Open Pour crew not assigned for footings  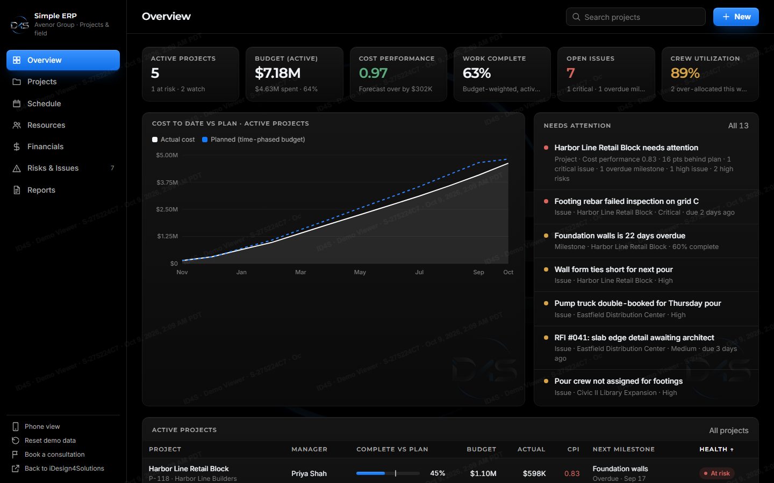646,386
